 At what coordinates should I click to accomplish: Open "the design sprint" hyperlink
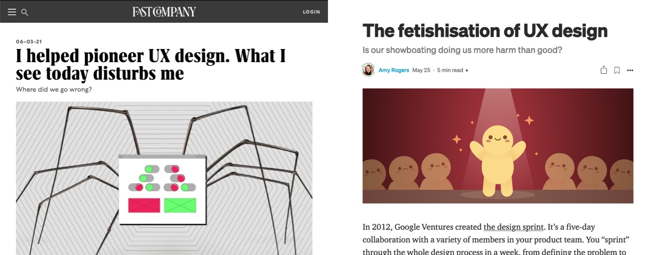[x=513, y=227]
